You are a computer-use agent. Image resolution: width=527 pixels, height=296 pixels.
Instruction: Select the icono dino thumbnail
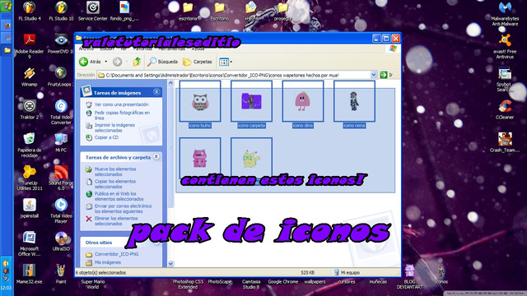[303, 101]
